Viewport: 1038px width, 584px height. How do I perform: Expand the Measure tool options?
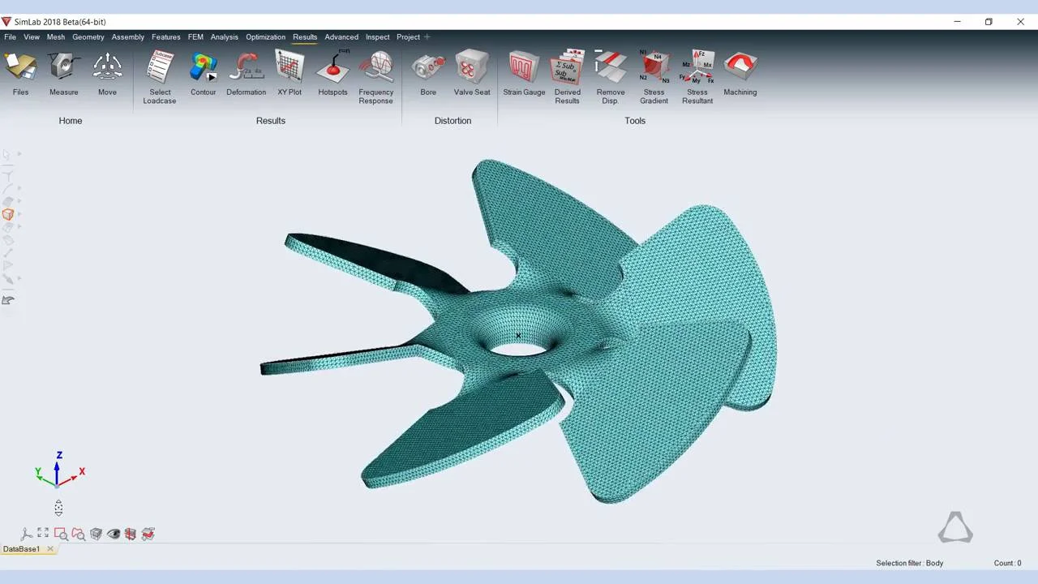point(63,68)
